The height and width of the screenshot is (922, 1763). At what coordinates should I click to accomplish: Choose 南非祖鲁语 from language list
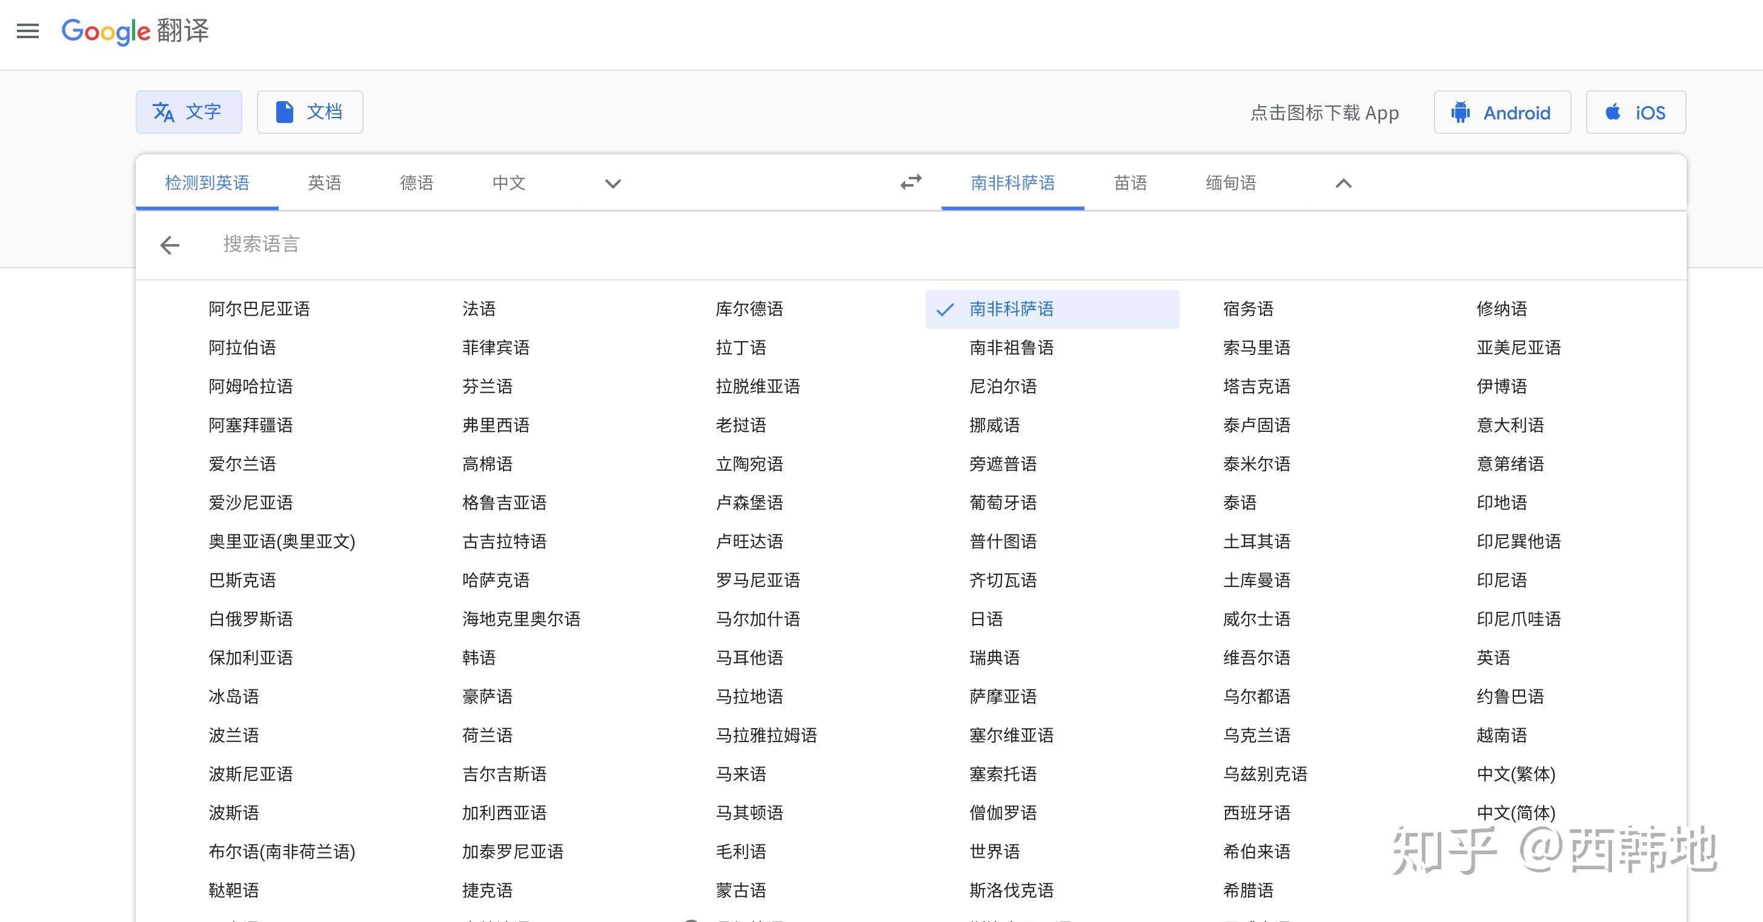(1012, 348)
